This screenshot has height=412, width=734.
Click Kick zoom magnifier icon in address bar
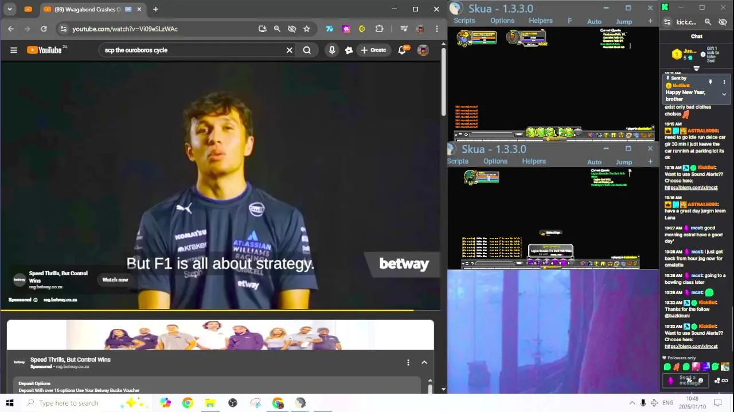708,22
